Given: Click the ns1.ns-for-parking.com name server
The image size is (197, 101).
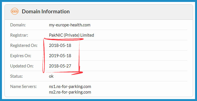Looking at the screenshot, I should click(x=70, y=87).
